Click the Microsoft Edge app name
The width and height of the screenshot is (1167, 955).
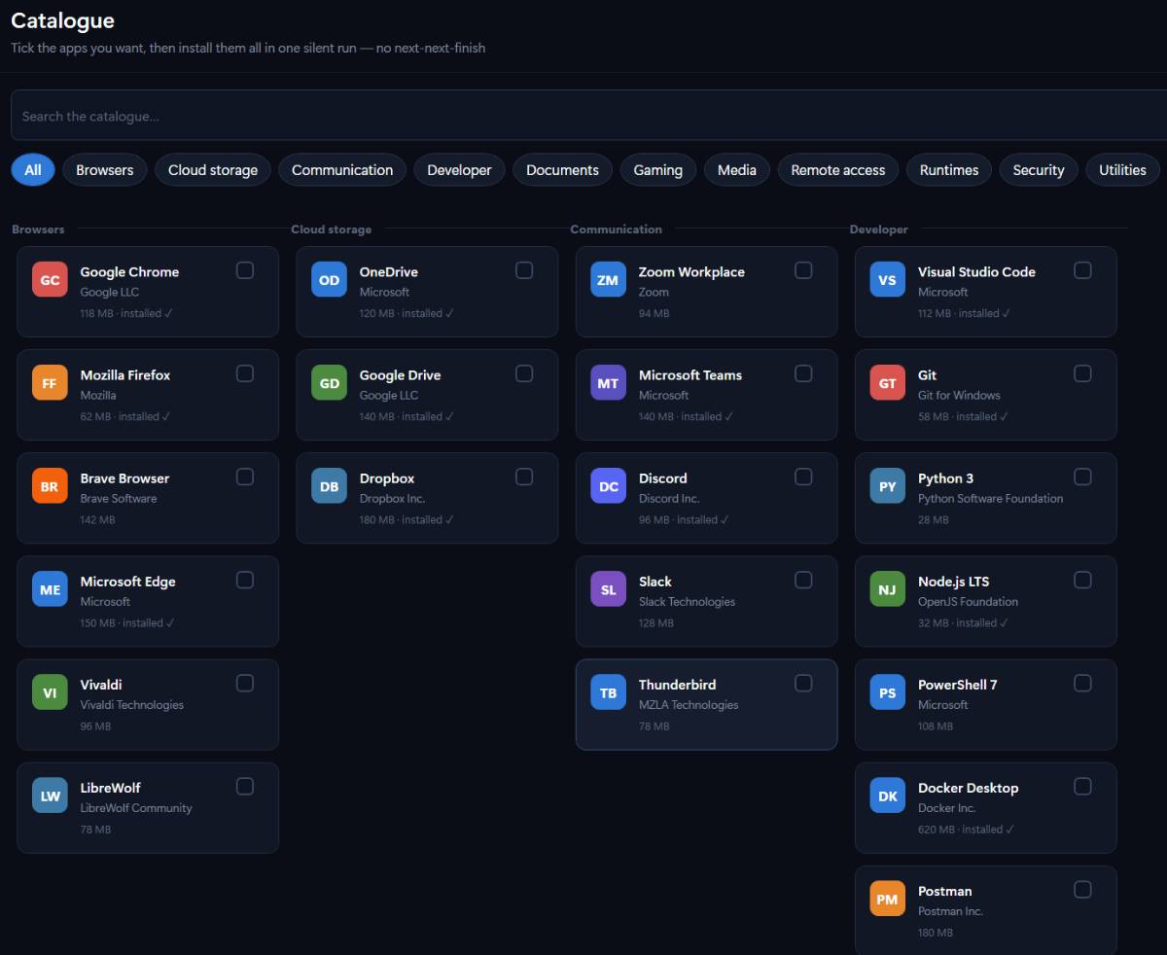click(x=127, y=582)
